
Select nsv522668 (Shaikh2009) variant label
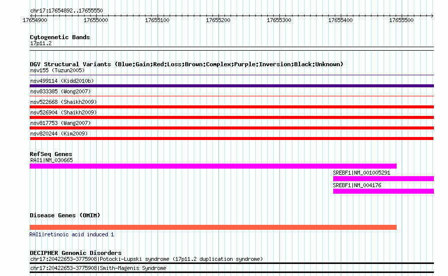coord(63,102)
